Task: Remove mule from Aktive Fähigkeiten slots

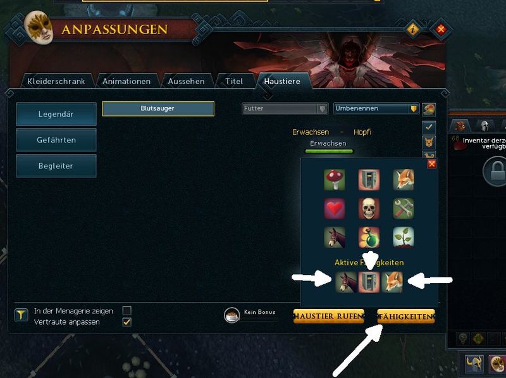Action: point(346,282)
